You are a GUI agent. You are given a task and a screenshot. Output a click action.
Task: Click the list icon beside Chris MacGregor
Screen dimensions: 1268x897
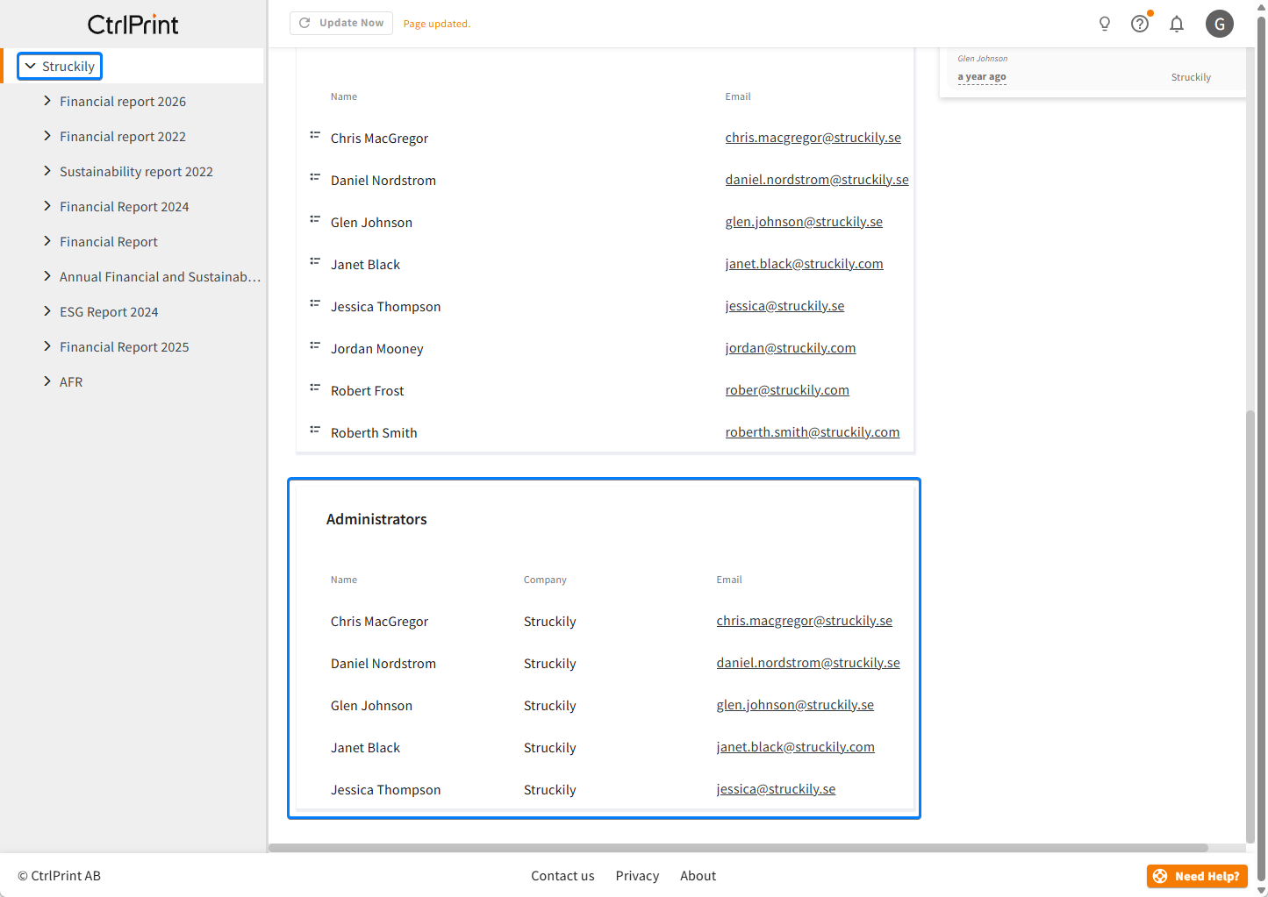[x=315, y=135]
